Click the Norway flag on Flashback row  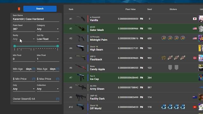click(x=195, y=58)
